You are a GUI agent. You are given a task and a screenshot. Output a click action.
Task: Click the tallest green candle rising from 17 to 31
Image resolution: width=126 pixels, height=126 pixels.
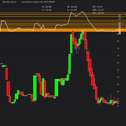coord(35,88)
